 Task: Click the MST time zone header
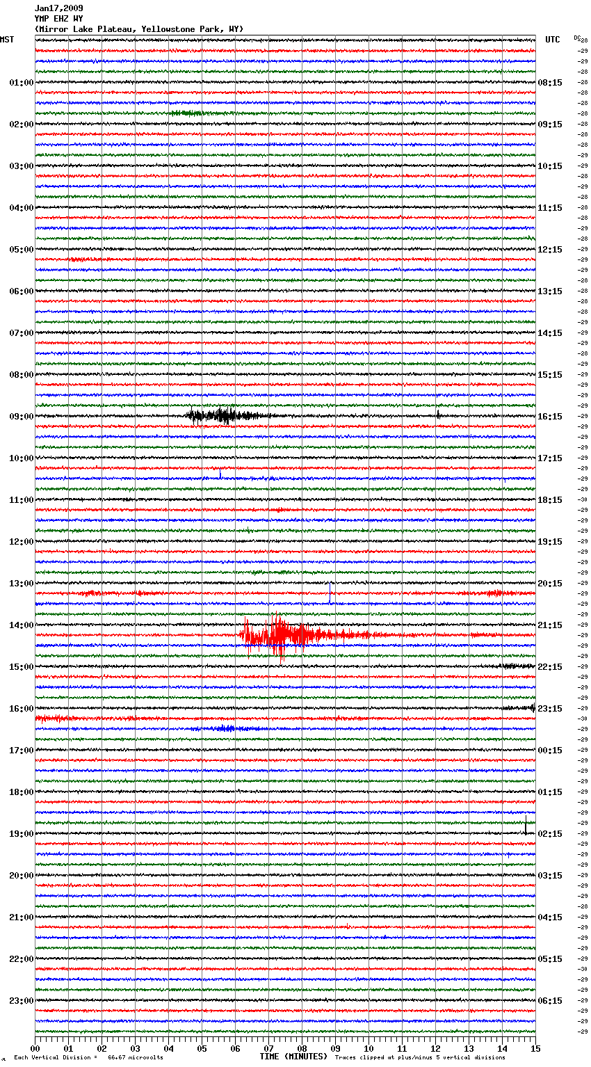(x=7, y=40)
